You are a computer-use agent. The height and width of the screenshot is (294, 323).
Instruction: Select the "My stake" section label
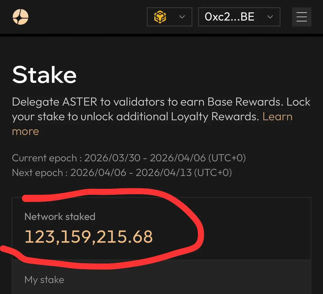pos(44,280)
